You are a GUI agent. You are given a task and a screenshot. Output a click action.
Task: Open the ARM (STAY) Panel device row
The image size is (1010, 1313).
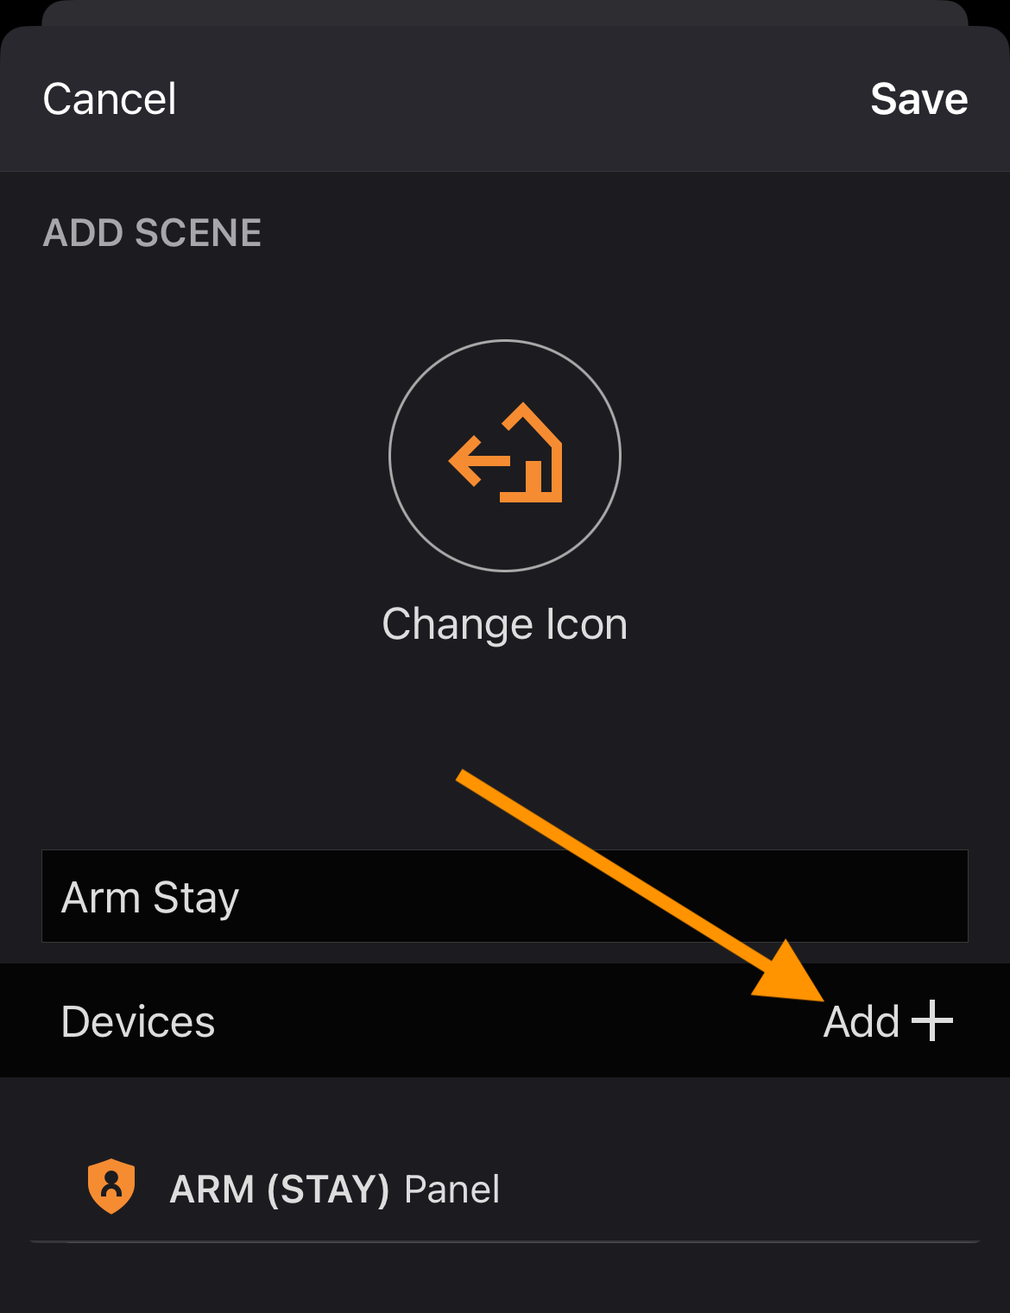pyautogui.click(x=505, y=1188)
